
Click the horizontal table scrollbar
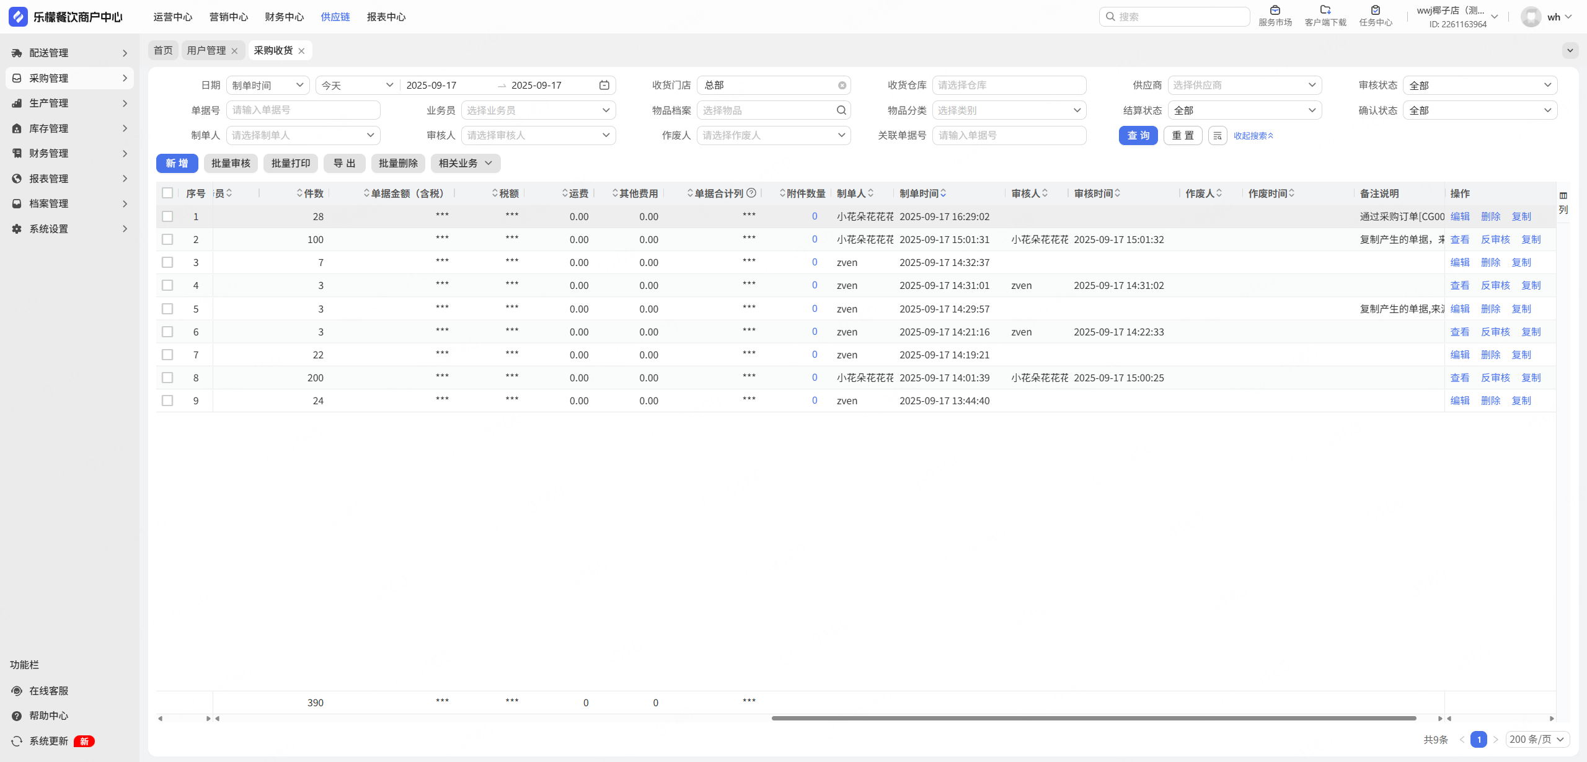(x=1094, y=718)
